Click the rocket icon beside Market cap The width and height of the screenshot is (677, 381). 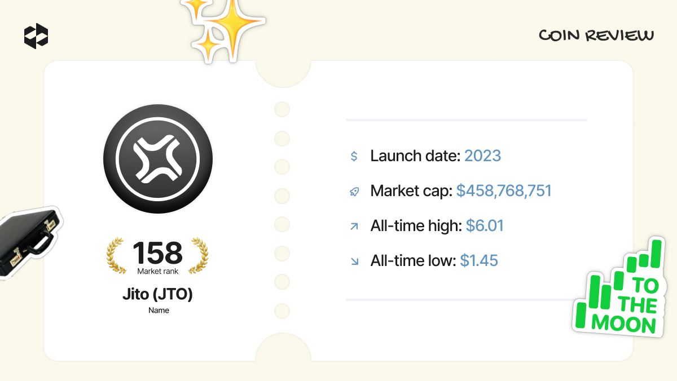click(354, 192)
